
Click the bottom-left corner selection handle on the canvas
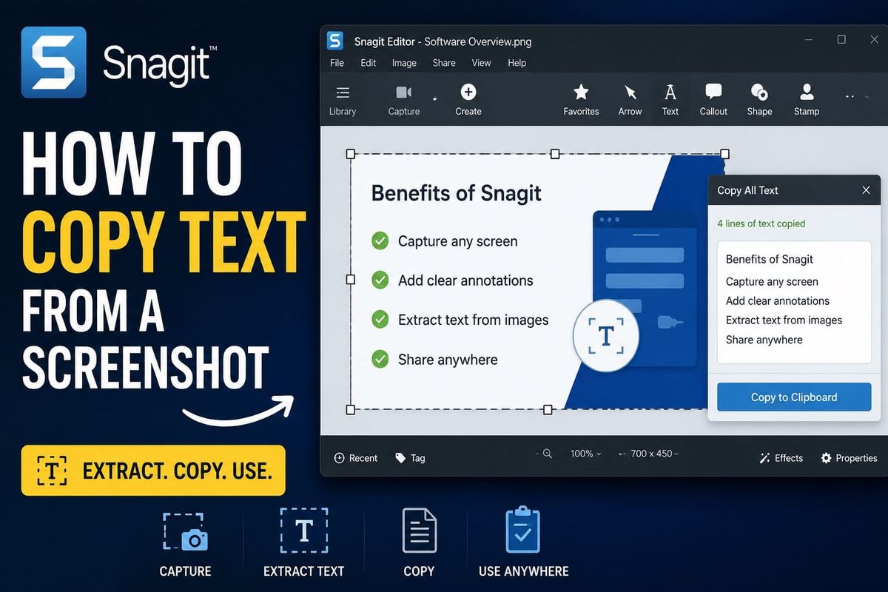coord(351,409)
